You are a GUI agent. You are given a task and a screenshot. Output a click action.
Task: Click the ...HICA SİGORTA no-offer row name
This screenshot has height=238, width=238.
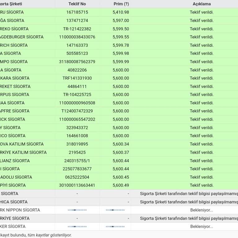coord(14,202)
